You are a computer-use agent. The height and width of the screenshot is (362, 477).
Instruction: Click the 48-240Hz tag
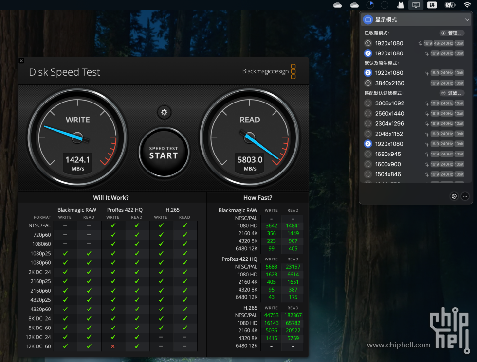tap(443, 43)
